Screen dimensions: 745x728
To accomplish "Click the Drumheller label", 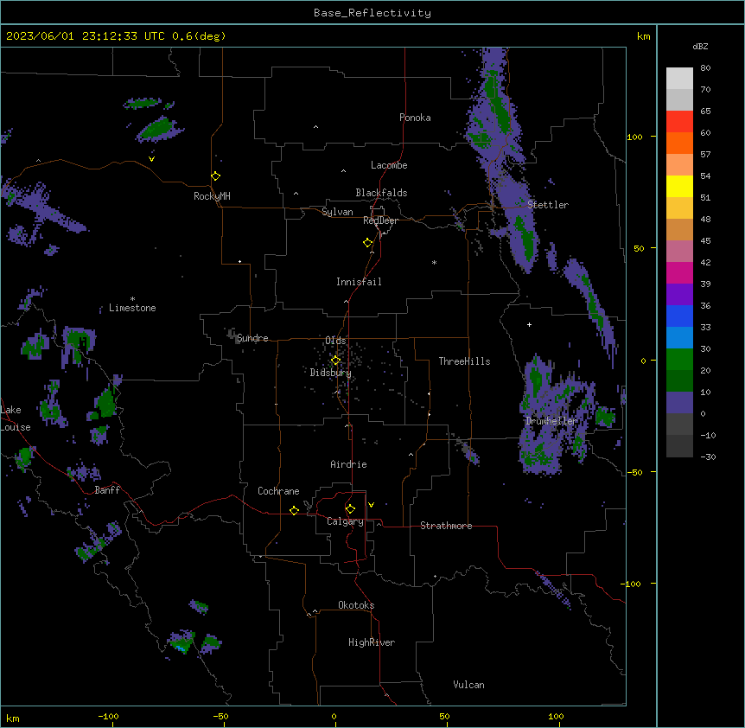I will click(x=551, y=421).
